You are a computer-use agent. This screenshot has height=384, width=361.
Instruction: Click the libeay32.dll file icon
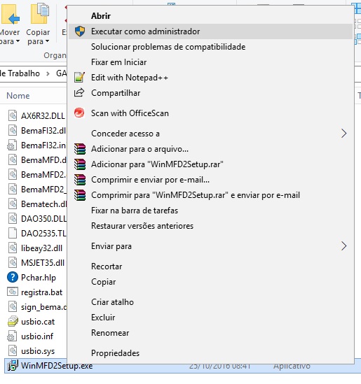click(x=13, y=248)
